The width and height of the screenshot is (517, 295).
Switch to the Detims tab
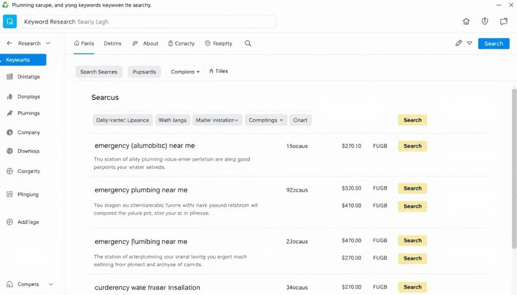click(112, 43)
